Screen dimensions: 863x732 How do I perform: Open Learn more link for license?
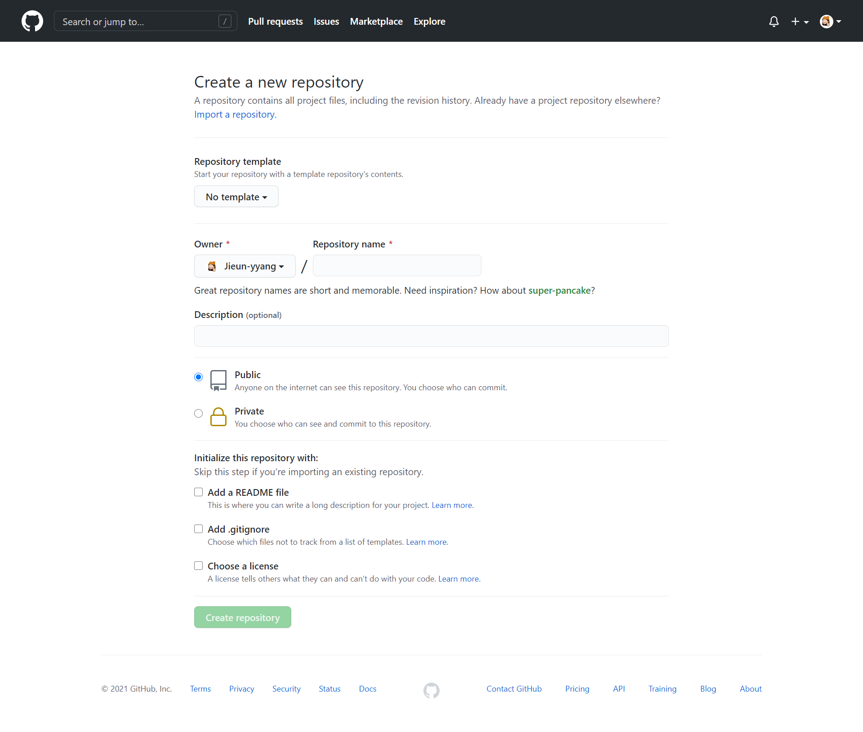pos(459,579)
